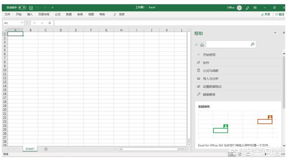This screenshot has width=287, height=161.
Task: Select column B header
Action: coord(30,30)
